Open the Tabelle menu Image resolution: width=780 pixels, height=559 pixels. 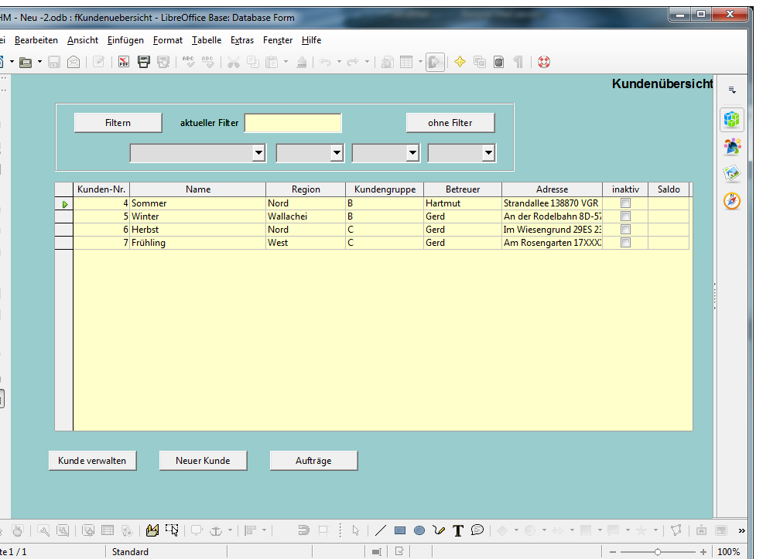click(x=207, y=40)
